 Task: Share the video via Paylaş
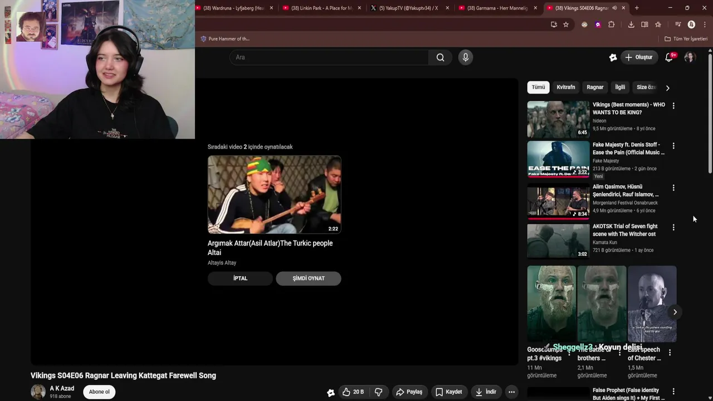tap(409, 392)
